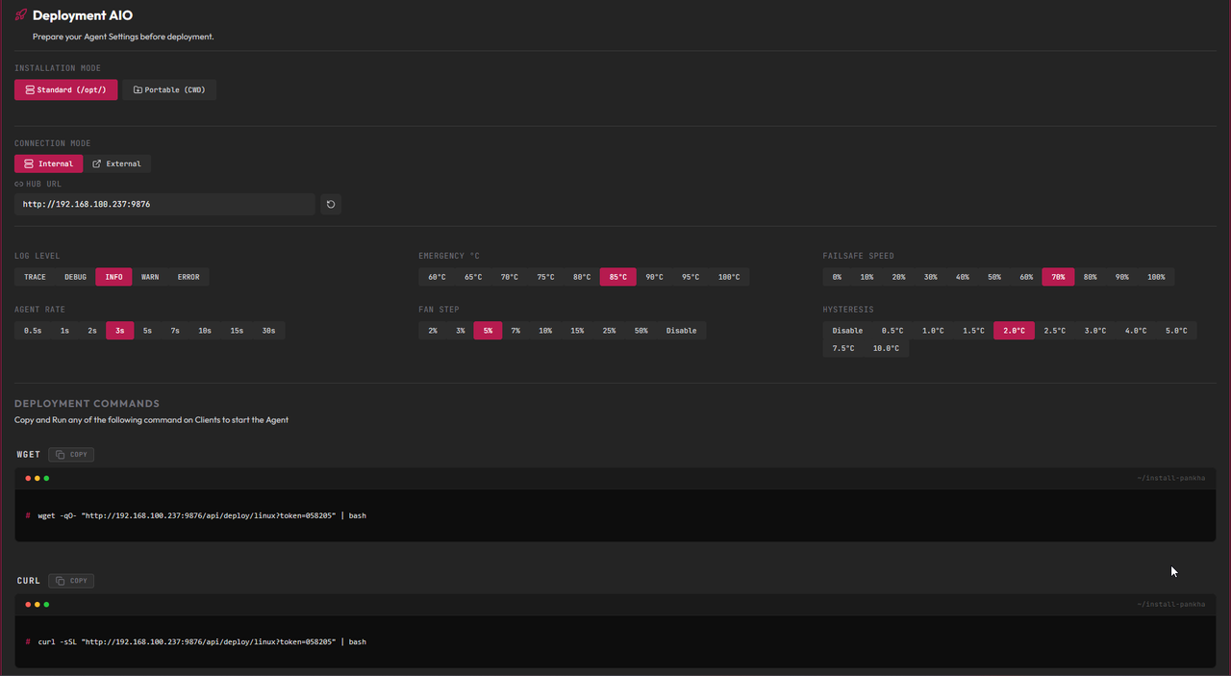Set emergency temperature to 95°C

[691, 277]
